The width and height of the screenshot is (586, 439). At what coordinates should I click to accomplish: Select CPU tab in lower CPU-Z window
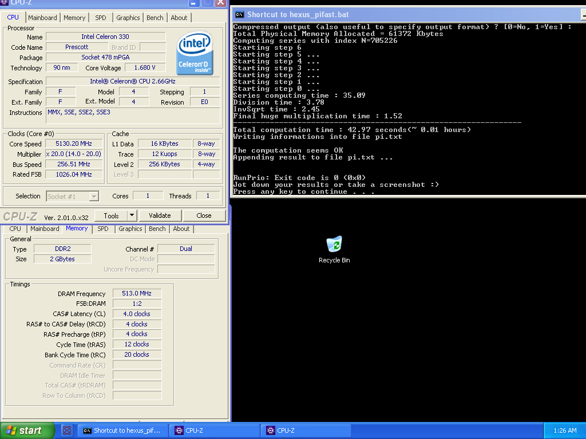click(x=15, y=229)
